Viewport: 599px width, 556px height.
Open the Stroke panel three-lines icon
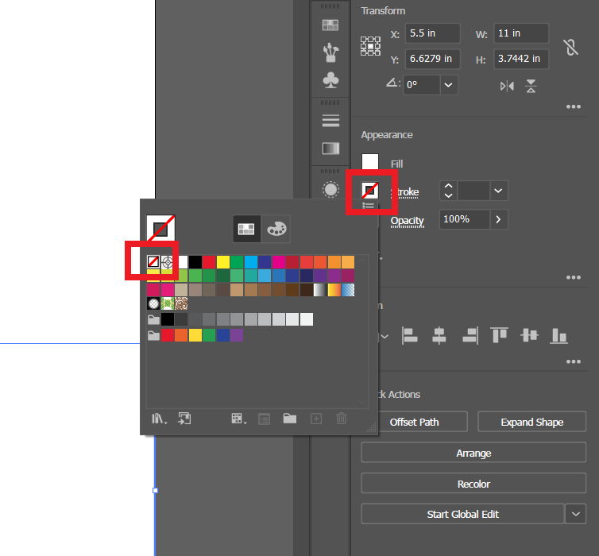point(330,121)
